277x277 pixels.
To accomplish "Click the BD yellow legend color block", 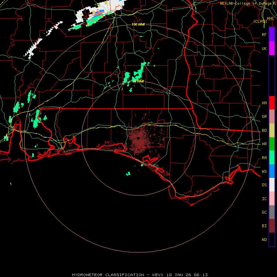I will coord(272,130).
